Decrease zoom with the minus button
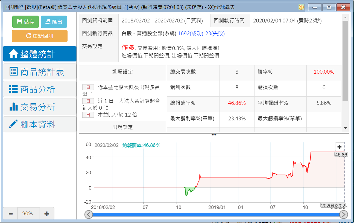The width and height of the screenshot is (354, 223). [x=11, y=214]
